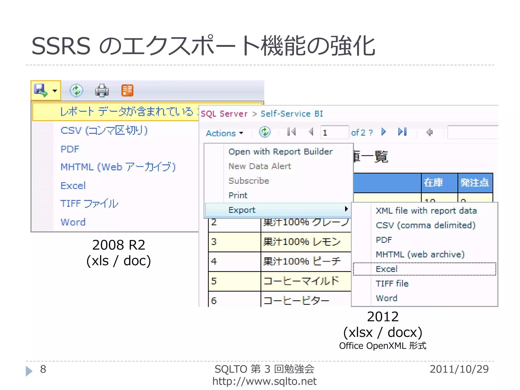520x390 pixels.
Task: Go to previous report page
Action: 311,132
